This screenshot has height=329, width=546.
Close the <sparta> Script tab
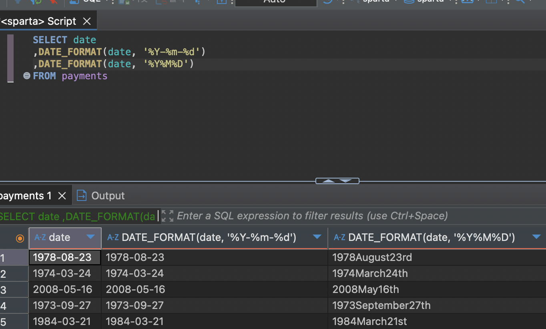87,21
